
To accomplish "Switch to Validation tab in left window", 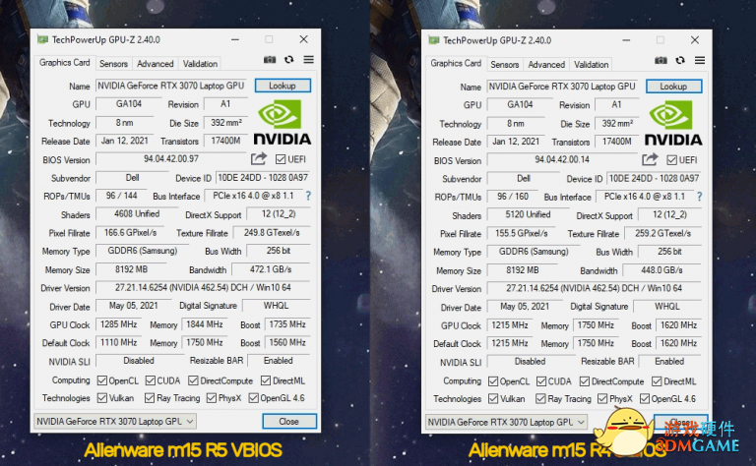I will click(x=200, y=64).
